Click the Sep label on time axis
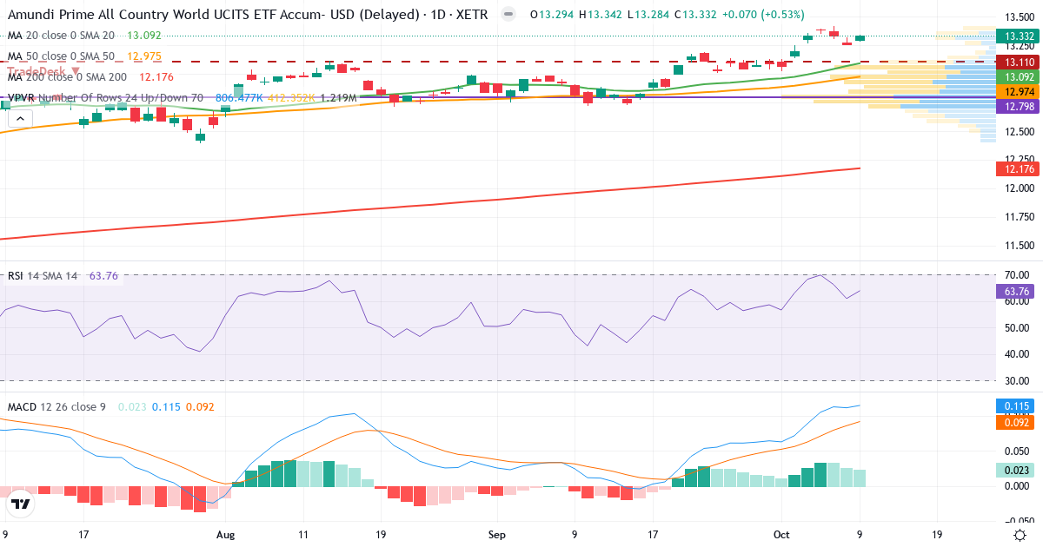 (x=497, y=535)
